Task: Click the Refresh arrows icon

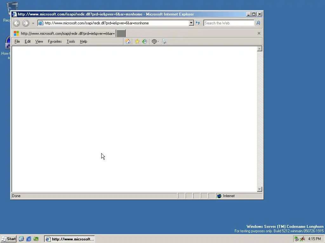Action: coord(198,23)
